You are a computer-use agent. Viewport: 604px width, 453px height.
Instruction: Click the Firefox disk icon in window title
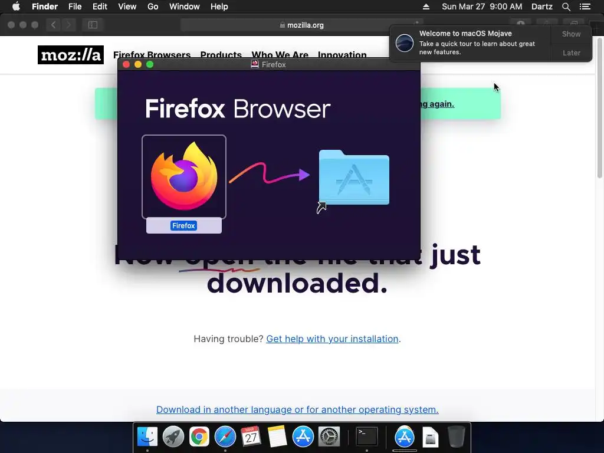pyautogui.click(x=255, y=64)
